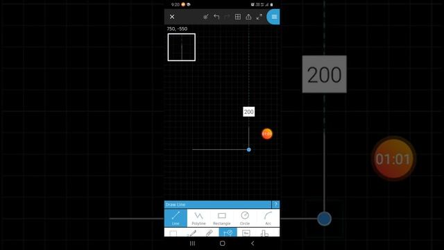The image size is (444, 250).
Task: Switch to full screen mode
Action: [x=259, y=17]
